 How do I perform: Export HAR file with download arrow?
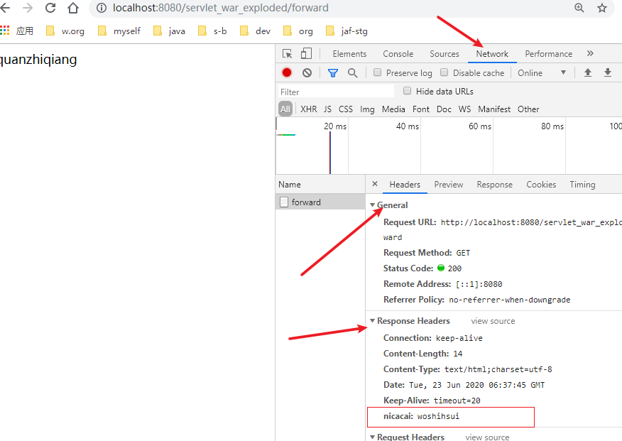point(607,72)
